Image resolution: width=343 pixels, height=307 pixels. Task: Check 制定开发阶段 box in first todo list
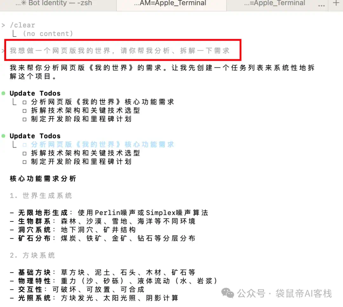coord(24,119)
